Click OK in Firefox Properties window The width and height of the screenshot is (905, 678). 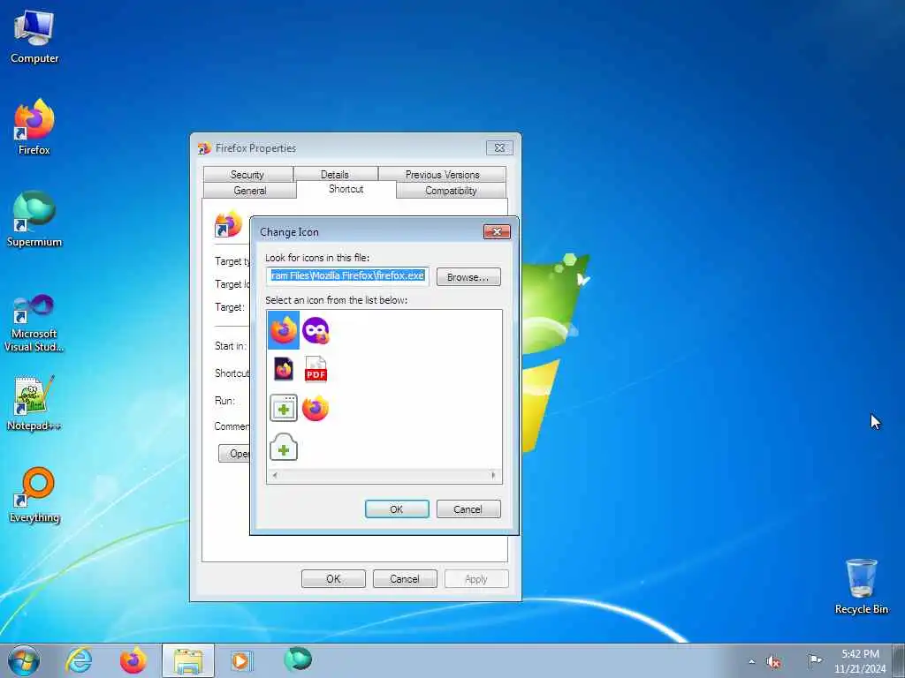point(333,579)
